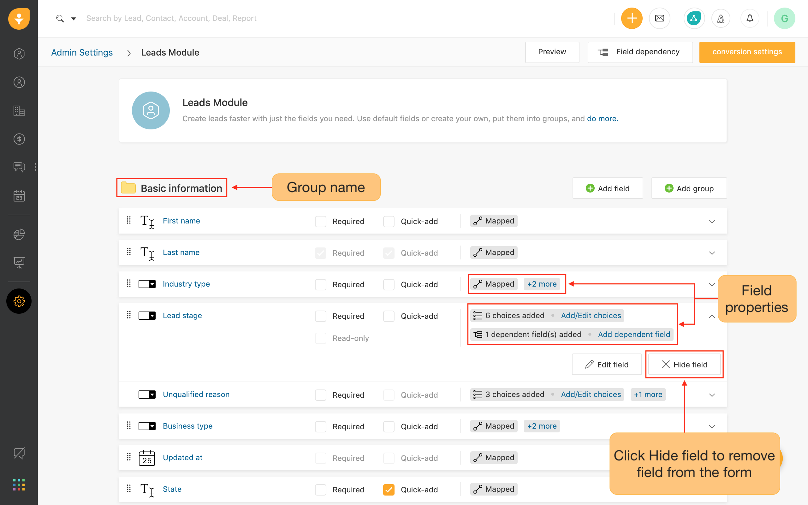Open Accounts building icon in sidebar
Image resolution: width=808 pixels, height=505 pixels.
(19, 110)
